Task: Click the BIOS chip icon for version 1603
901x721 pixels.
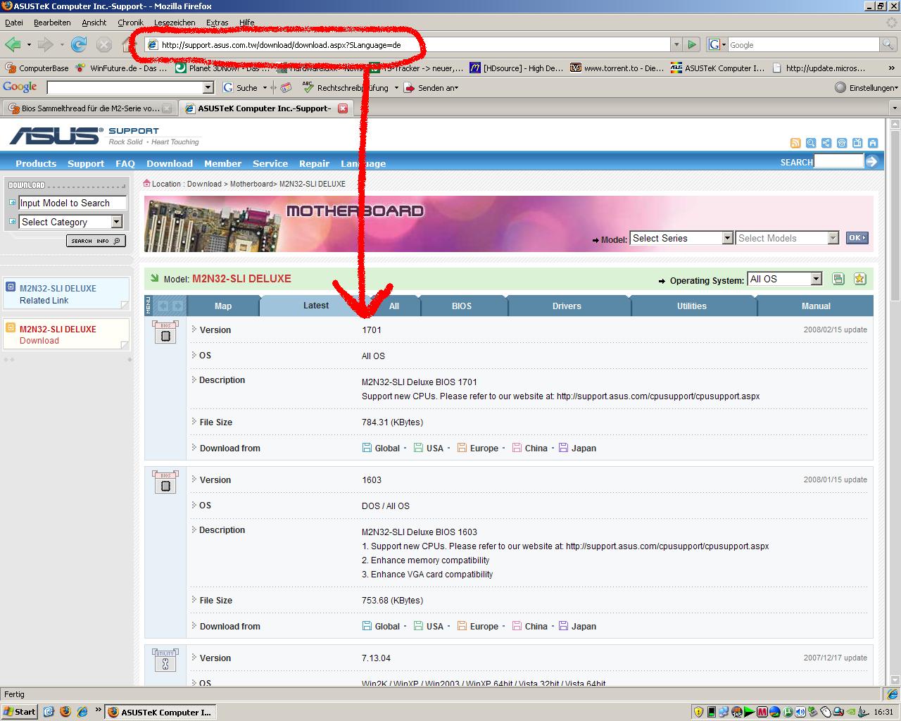Action: [x=165, y=482]
